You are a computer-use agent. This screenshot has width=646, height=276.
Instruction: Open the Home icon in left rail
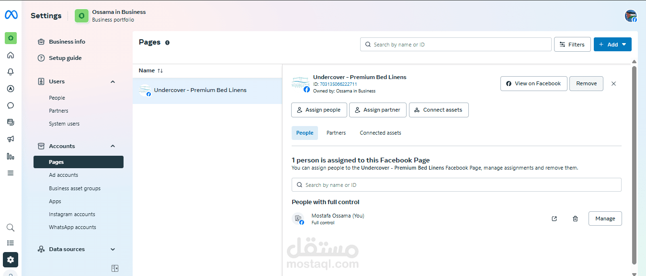coord(11,55)
